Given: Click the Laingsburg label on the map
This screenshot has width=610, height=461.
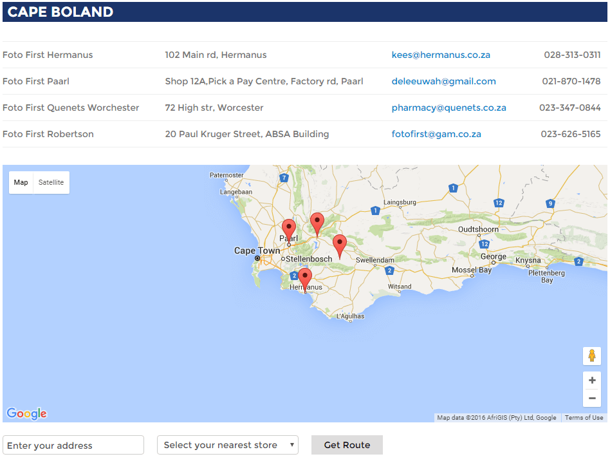Looking at the screenshot, I should 400,202.
